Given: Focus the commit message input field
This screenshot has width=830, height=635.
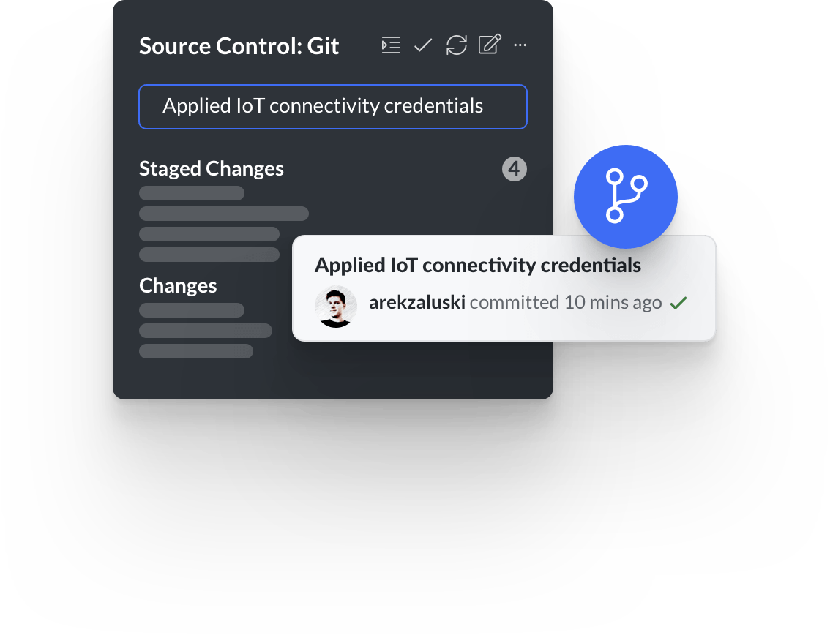Looking at the screenshot, I should [x=333, y=106].
